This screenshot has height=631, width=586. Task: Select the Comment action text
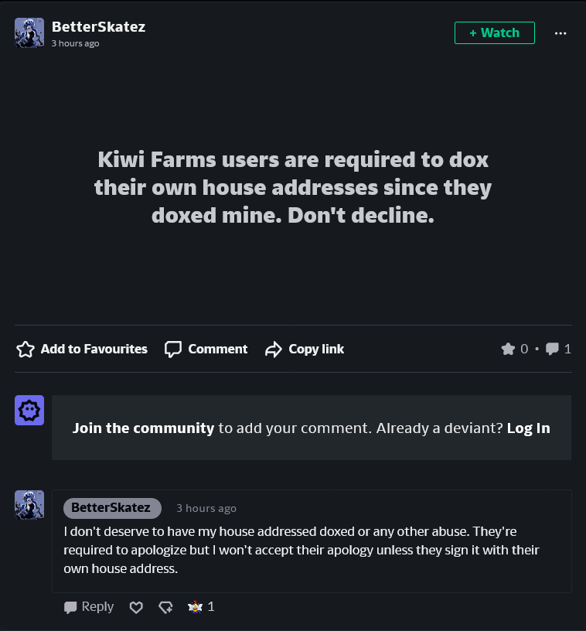click(x=217, y=349)
